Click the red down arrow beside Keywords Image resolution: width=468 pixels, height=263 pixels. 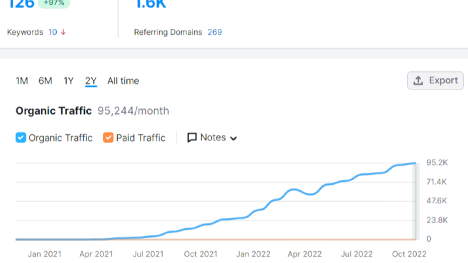pos(63,32)
